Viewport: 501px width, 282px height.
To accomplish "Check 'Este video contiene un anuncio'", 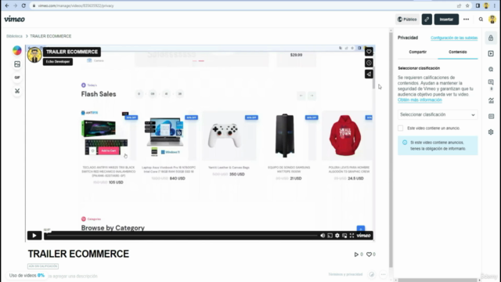I will 400,128.
